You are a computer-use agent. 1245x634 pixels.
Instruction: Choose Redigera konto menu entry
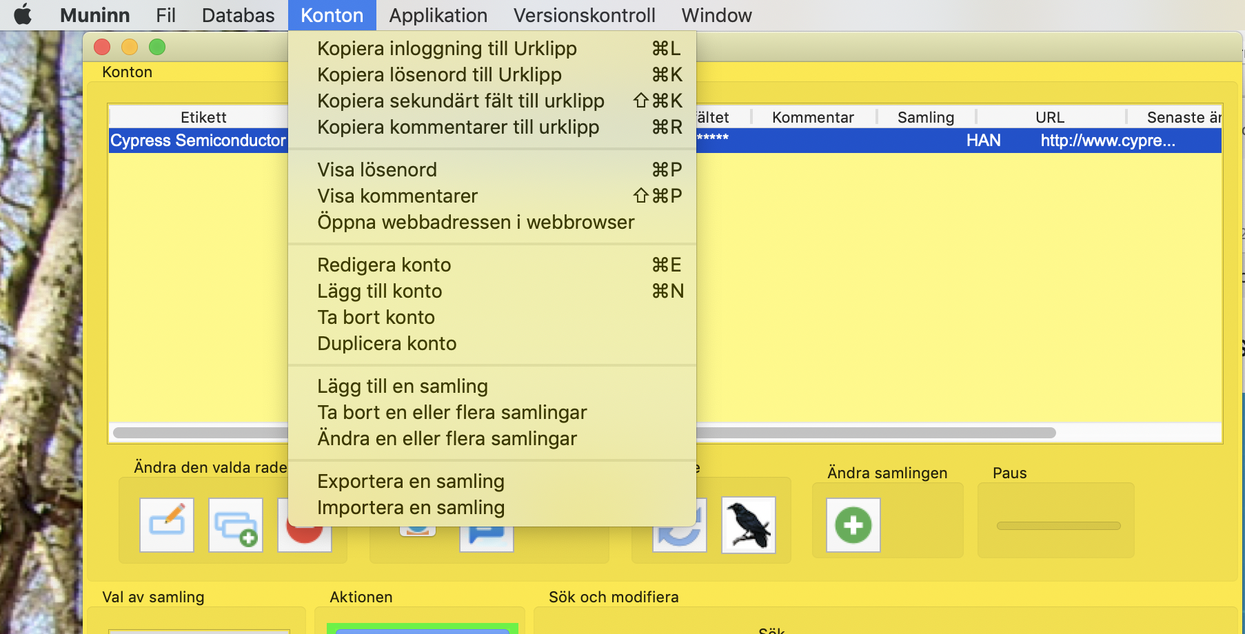(x=384, y=265)
